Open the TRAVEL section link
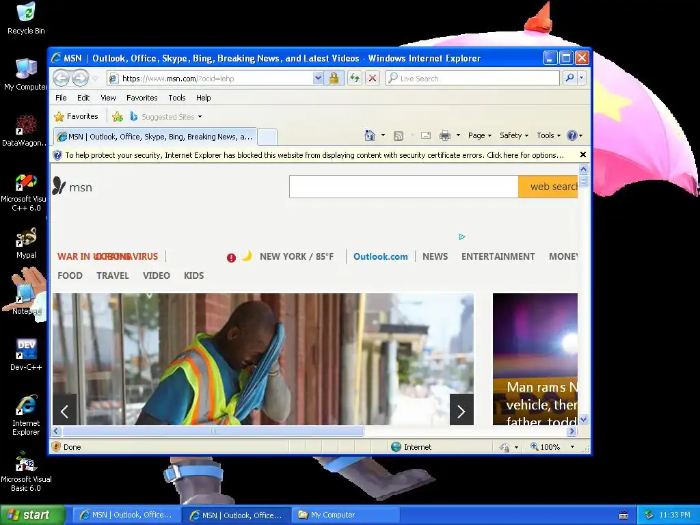The image size is (700, 525). click(x=113, y=275)
